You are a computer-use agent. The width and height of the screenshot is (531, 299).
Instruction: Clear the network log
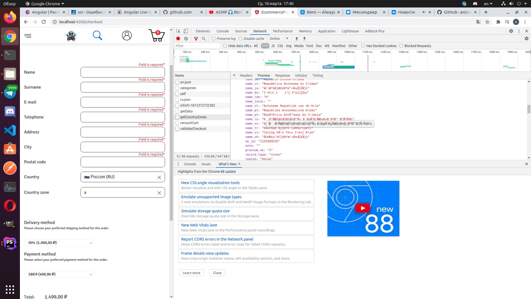click(186, 39)
